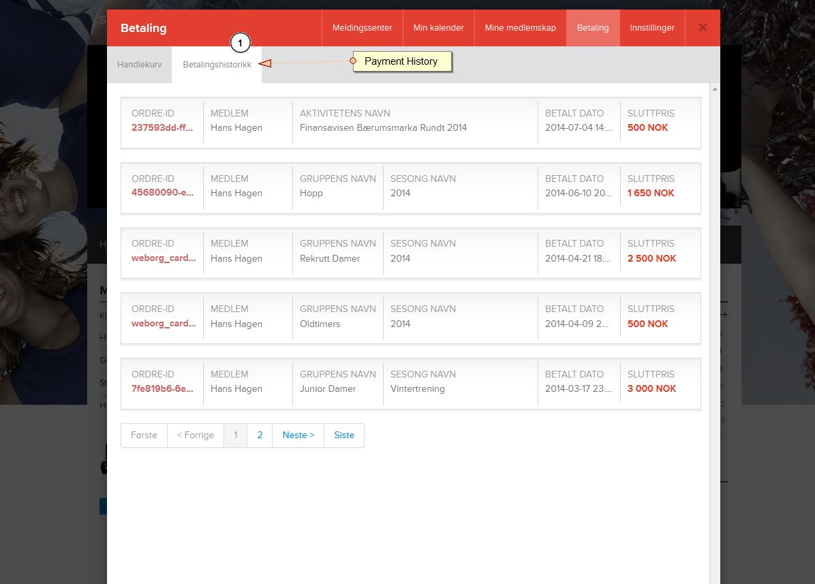Close the Betaling dialog with X
The width and height of the screenshot is (815, 584).
pos(702,27)
